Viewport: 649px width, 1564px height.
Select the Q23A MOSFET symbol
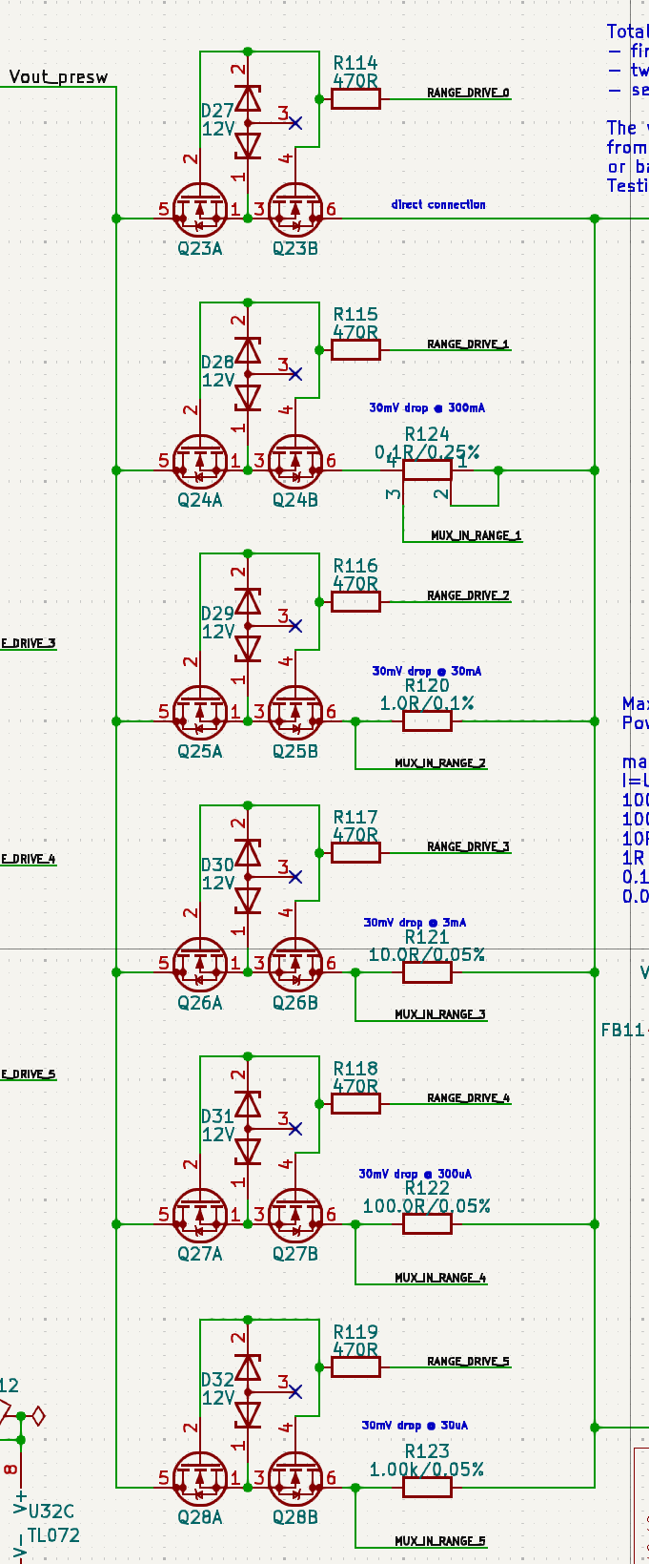coord(200,211)
